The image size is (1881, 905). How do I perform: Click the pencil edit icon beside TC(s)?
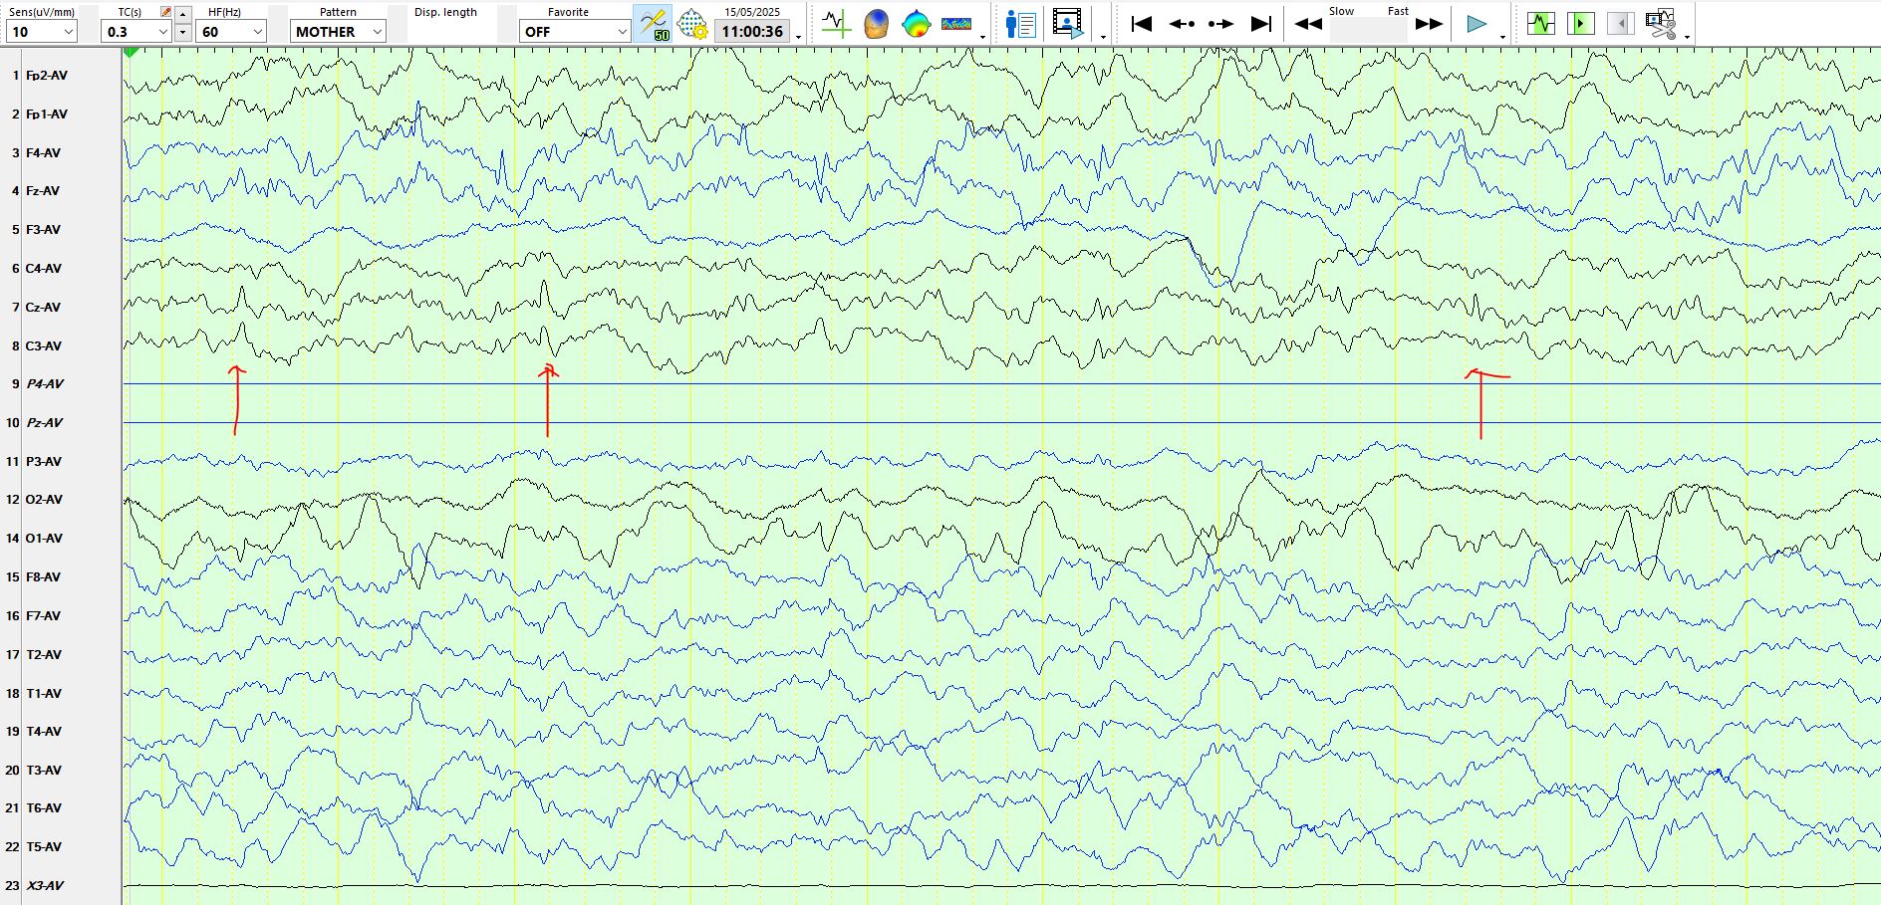point(166,12)
